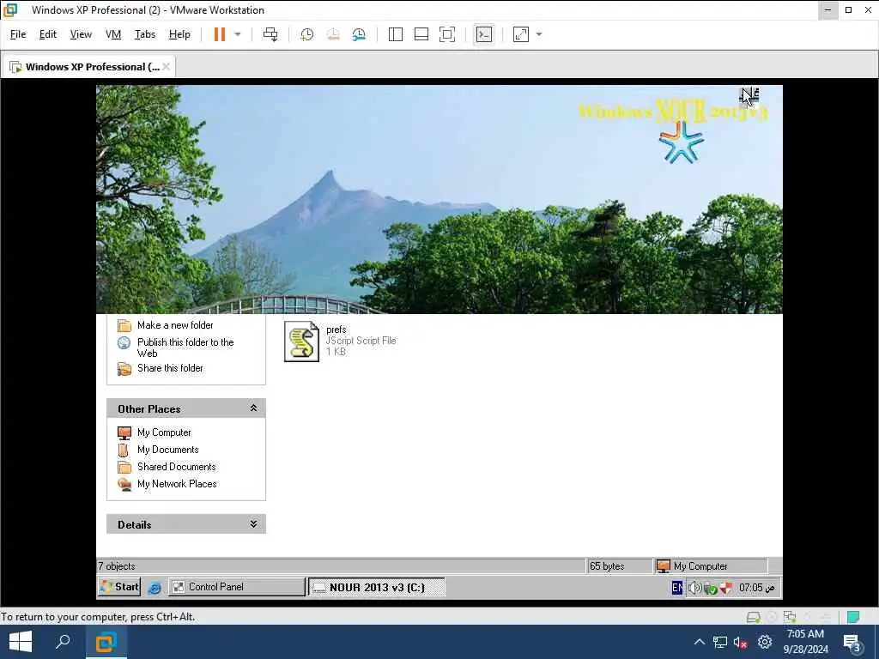This screenshot has width=879, height=659.
Task: Open Windows search magnifier on taskbar
Action: pos(63,642)
